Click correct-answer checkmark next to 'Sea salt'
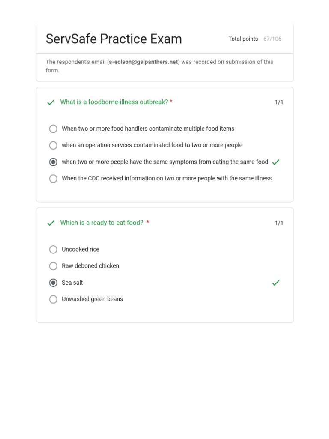The width and height of the screenshot is (329, 439). (276, 283)
